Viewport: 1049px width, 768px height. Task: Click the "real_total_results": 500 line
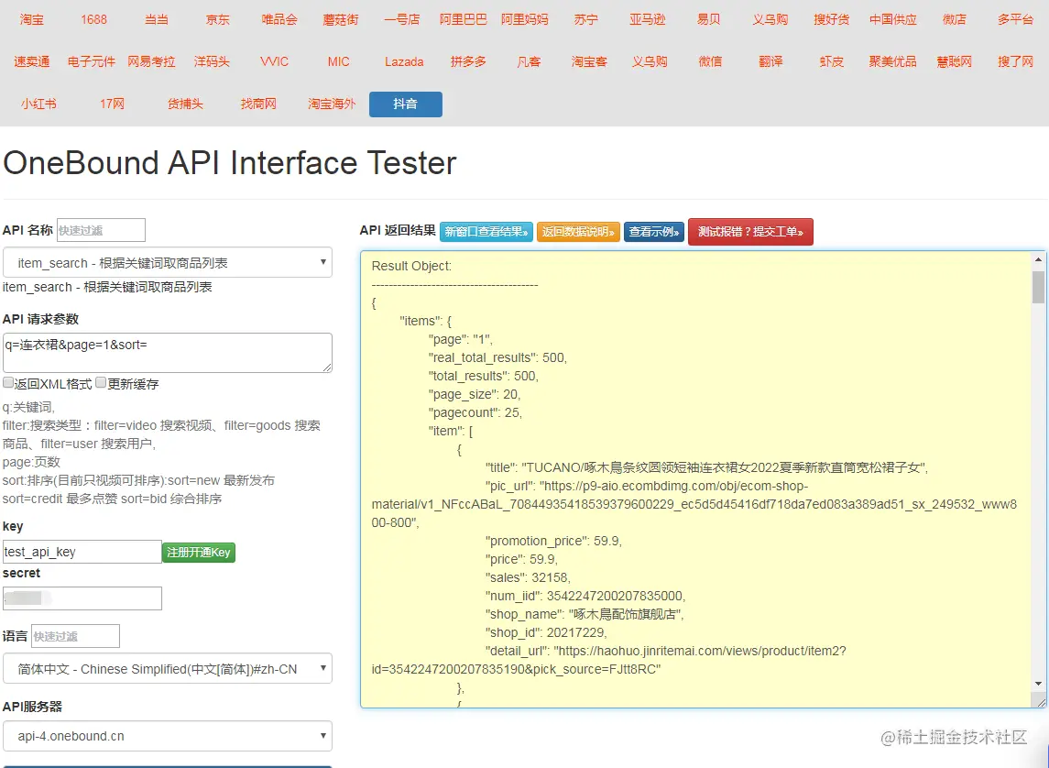[497, 357]
